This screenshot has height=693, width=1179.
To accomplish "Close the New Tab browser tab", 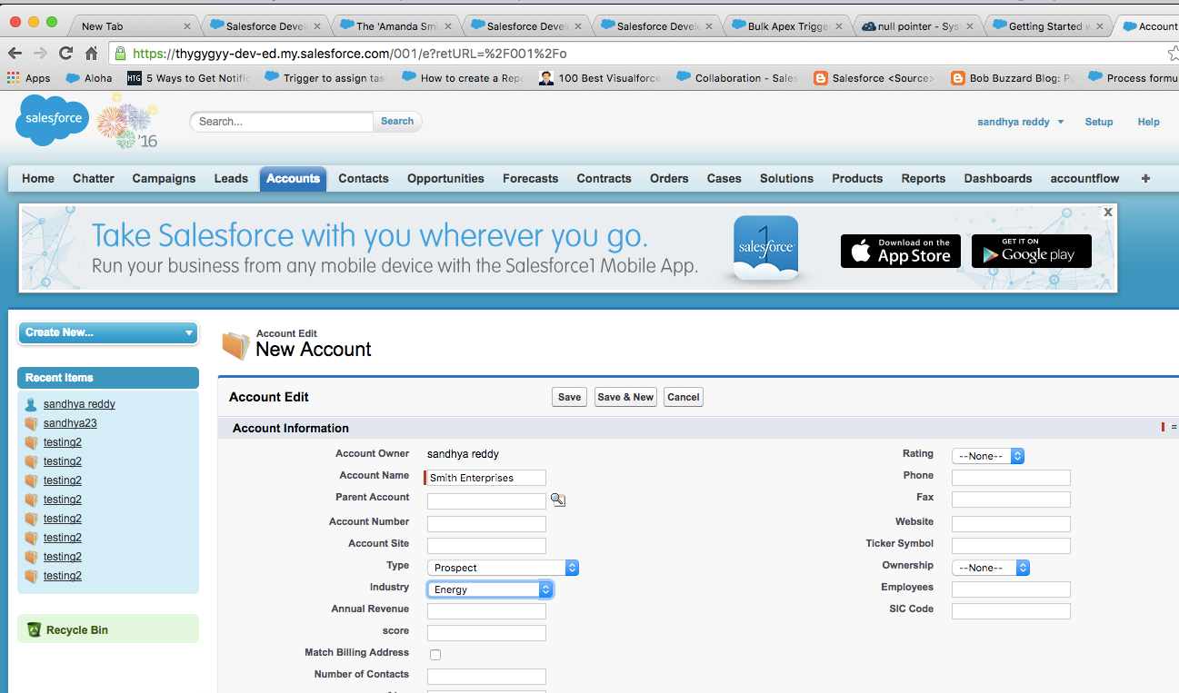I will pos(187,26).
